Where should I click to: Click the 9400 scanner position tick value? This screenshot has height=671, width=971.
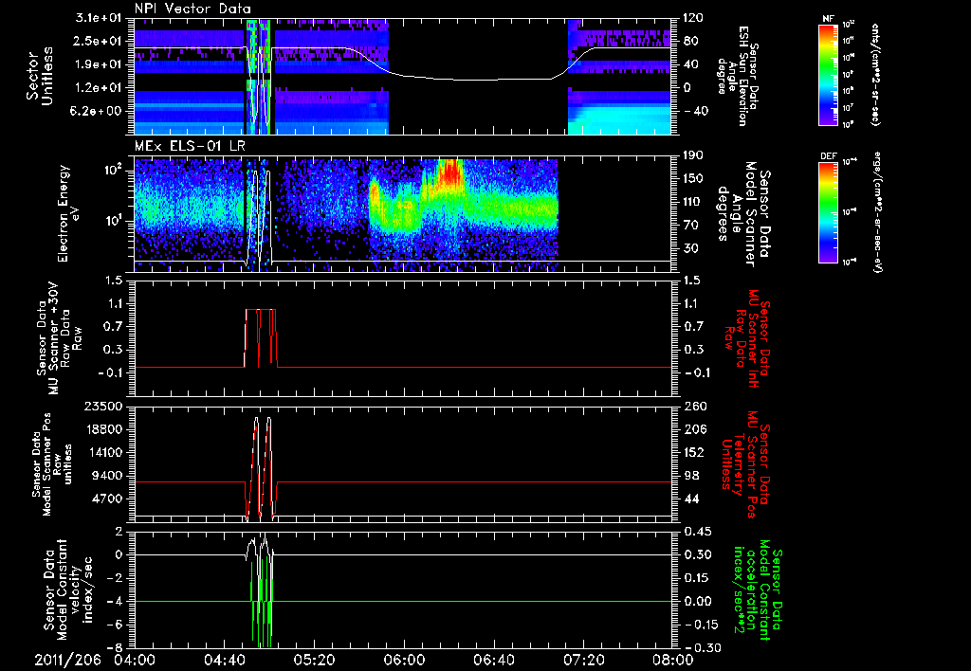(x=108, y=476)
